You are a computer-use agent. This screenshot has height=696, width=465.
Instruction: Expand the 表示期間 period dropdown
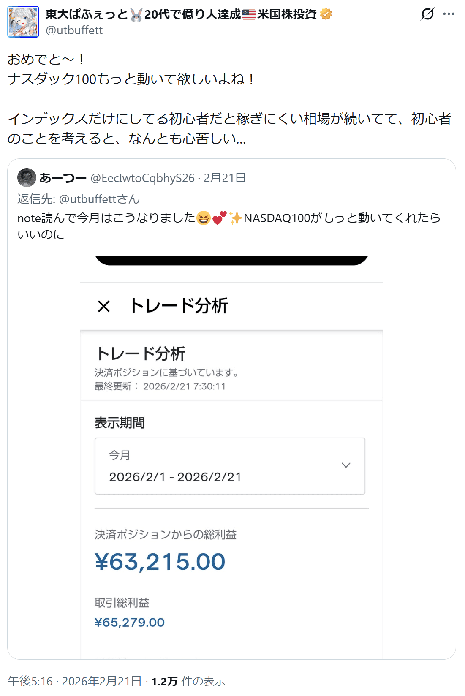[x=229, y=466]
